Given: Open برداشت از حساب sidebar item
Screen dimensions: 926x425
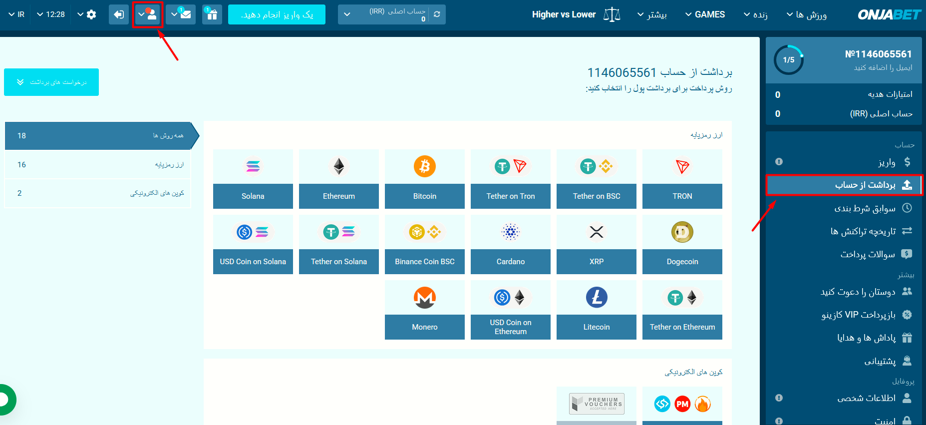Looking at the screenshot, I should point(844,185).
